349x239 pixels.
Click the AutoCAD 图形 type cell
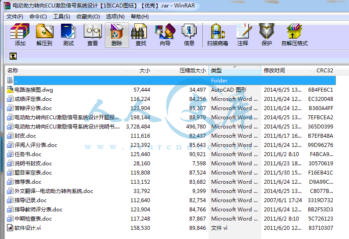[229, 90]
